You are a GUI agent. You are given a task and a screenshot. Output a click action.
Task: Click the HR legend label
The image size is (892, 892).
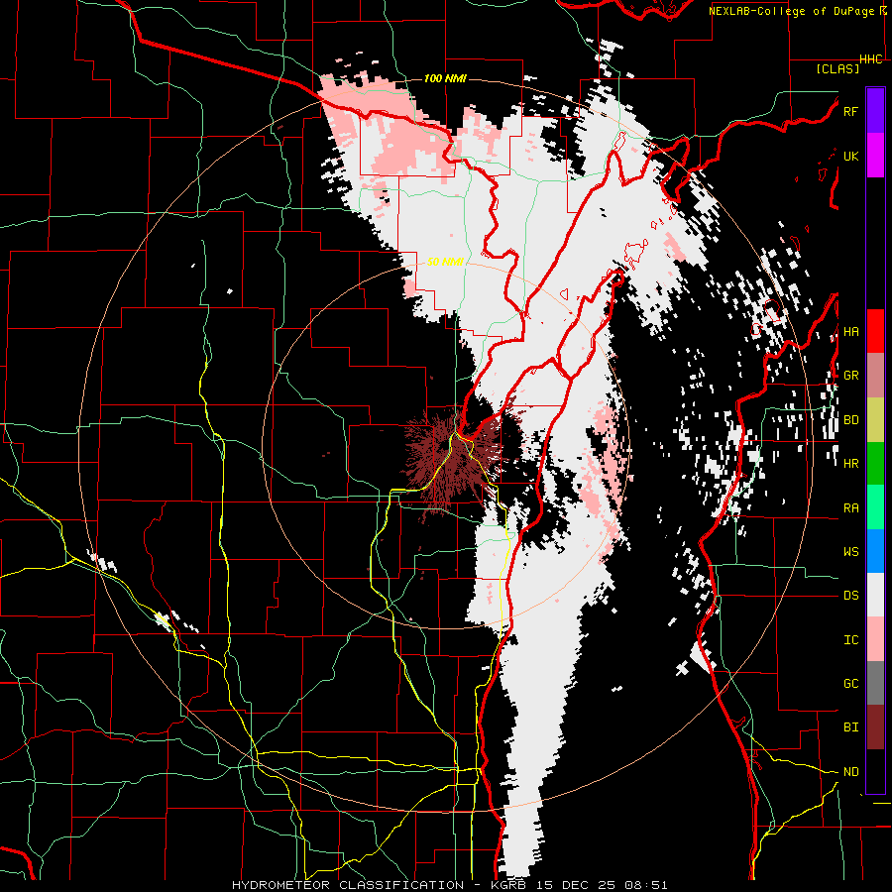(x=850, y=464)
